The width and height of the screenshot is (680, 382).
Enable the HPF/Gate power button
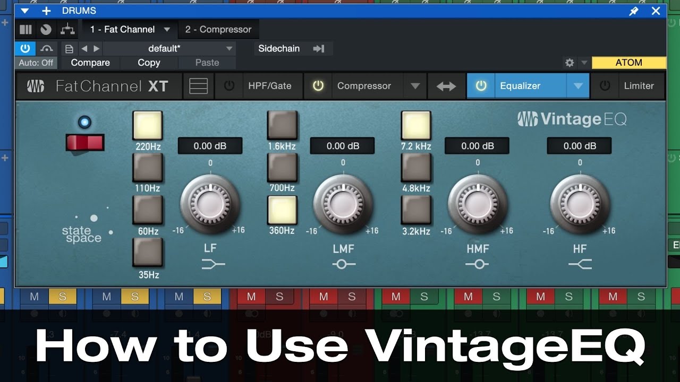pyautogui.click(x=229, y=86)
